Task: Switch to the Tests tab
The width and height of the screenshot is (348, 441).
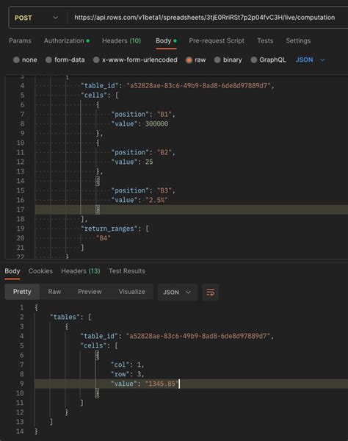Action: pos(265,40)
